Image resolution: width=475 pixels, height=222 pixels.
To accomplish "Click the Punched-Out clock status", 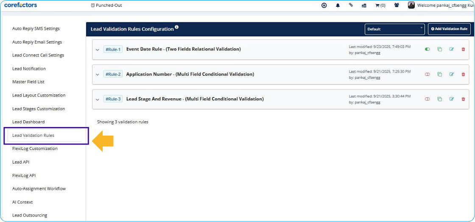I will (x=106, y=5).
